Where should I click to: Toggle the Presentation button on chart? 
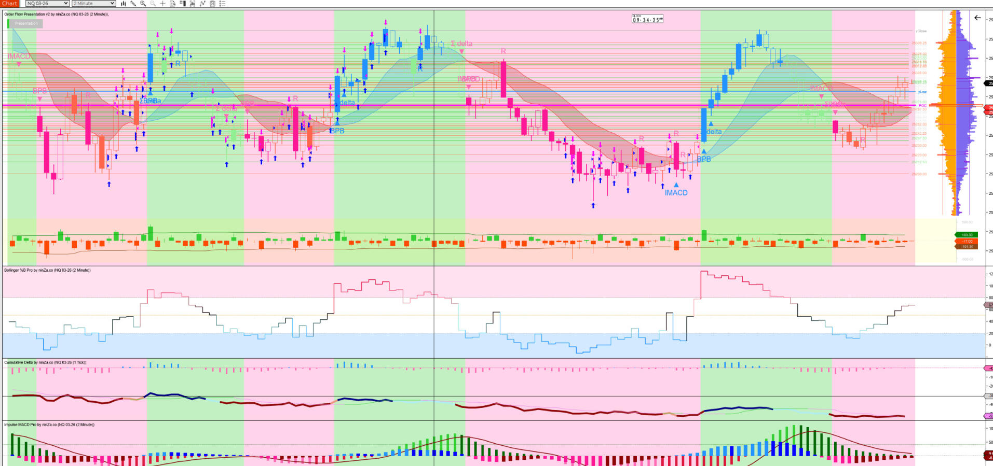[26, 23]
